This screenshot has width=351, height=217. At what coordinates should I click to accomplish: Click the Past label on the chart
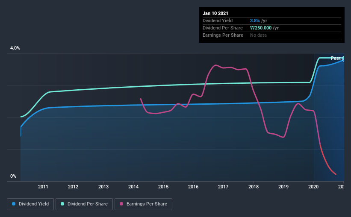click(x=336, y=58)
